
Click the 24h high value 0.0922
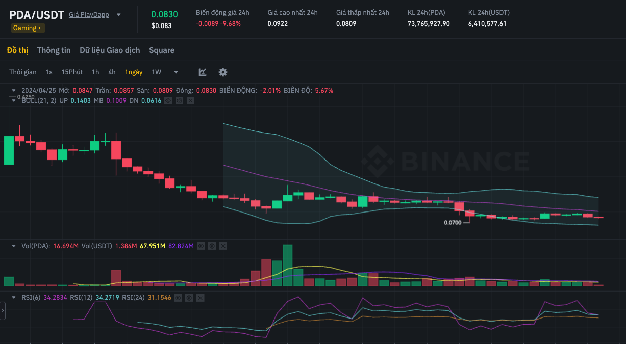click(x=278, y=23)
